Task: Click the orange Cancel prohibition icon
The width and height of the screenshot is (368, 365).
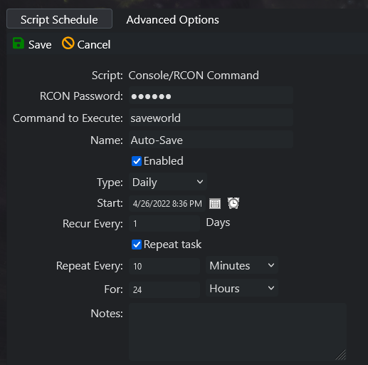Action: 68,43
